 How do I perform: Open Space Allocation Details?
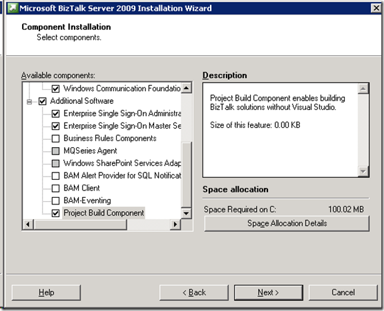287,223
